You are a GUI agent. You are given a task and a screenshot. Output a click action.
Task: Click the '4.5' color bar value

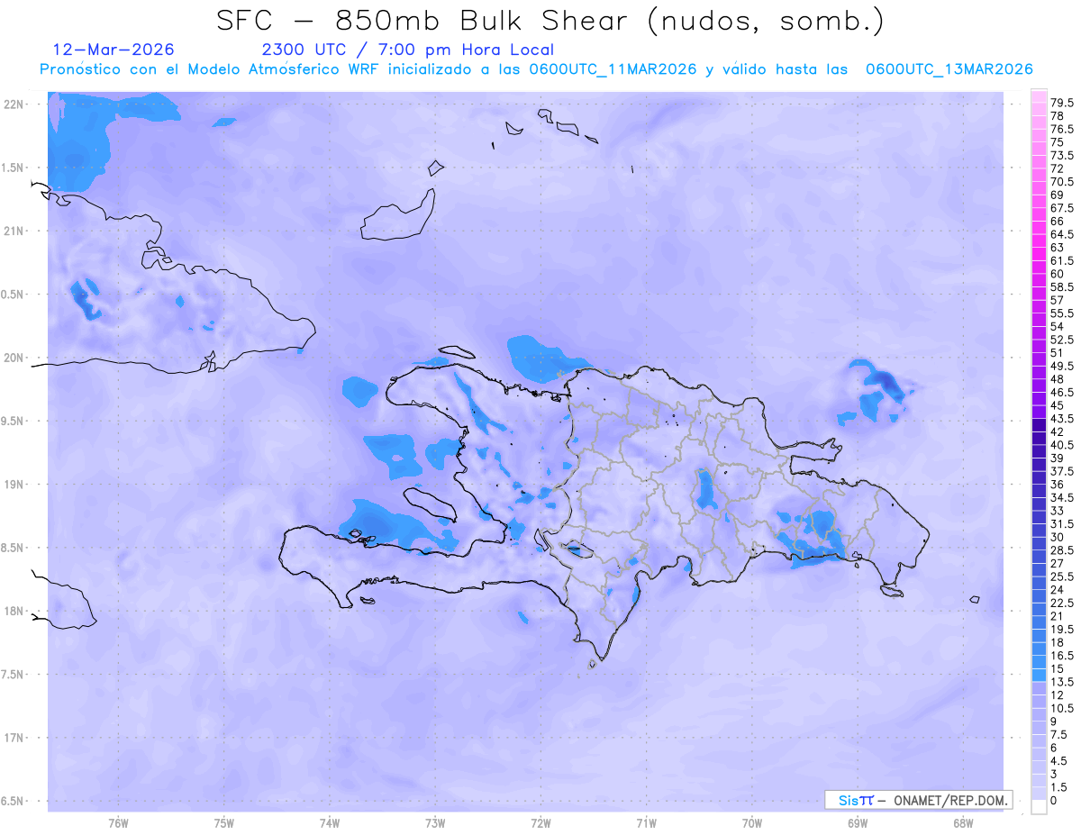[1059, 761]
